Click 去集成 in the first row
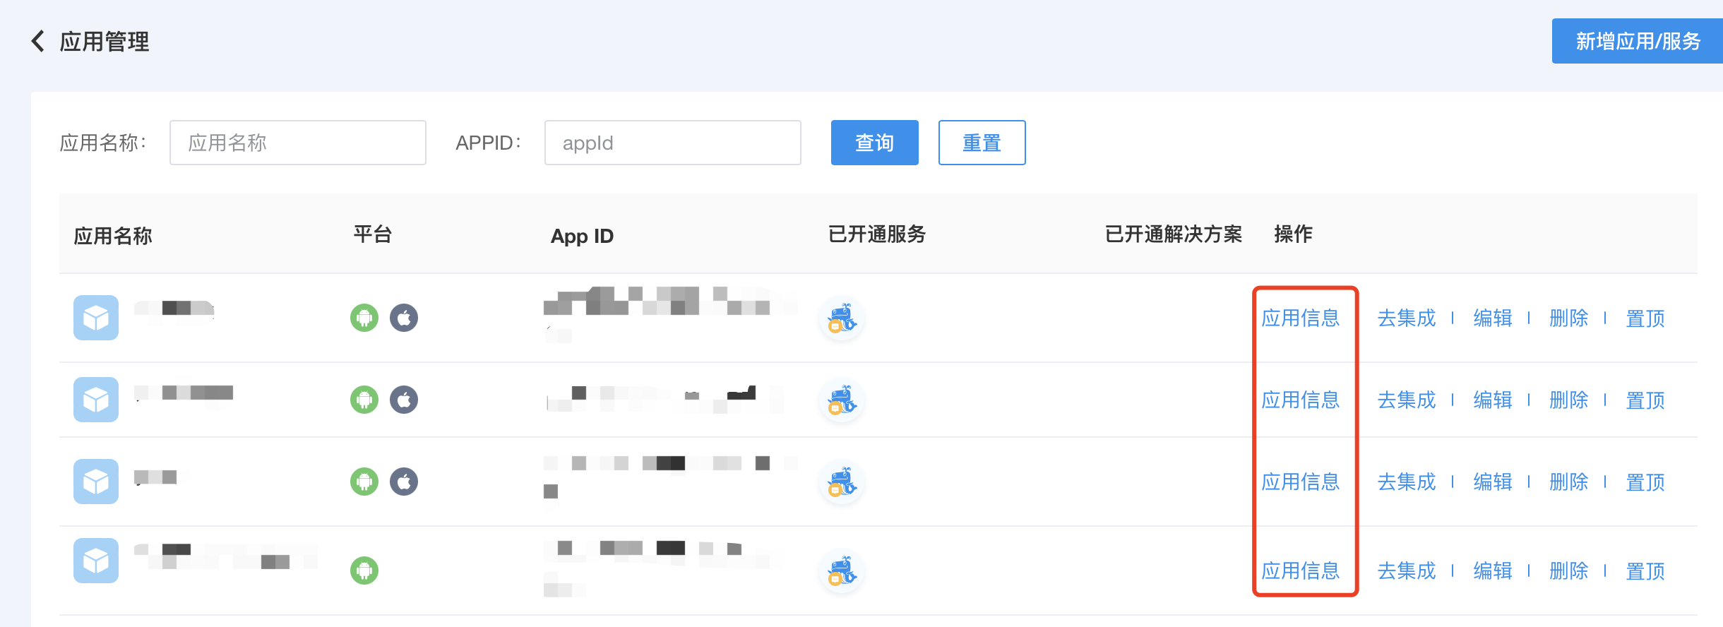The width and height of the screenshot is (1723, 627). [1407, 318]
